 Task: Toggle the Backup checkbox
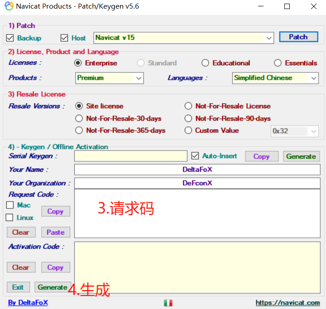coord(10,38)
